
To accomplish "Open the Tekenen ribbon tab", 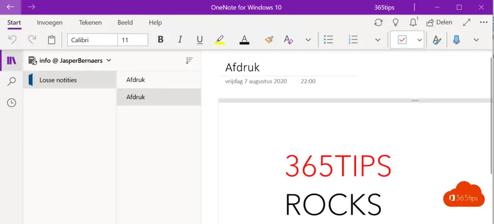I will click(90, 23).
